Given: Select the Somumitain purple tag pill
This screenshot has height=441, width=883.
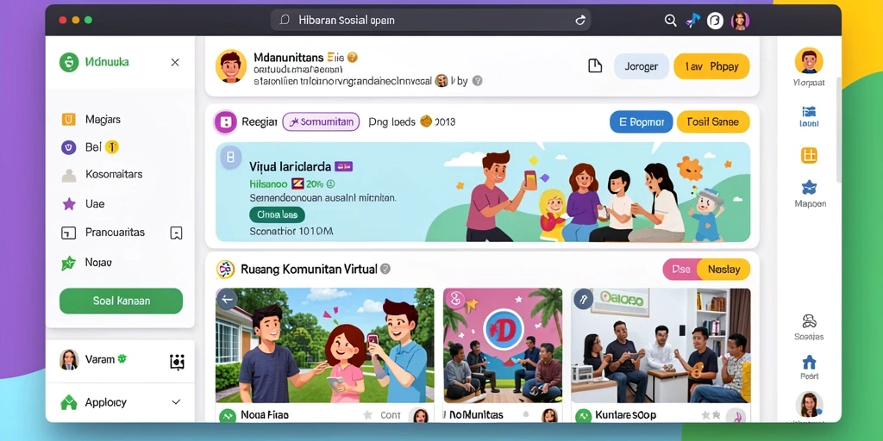Looking at the screenshot, I should pos(321,121).
